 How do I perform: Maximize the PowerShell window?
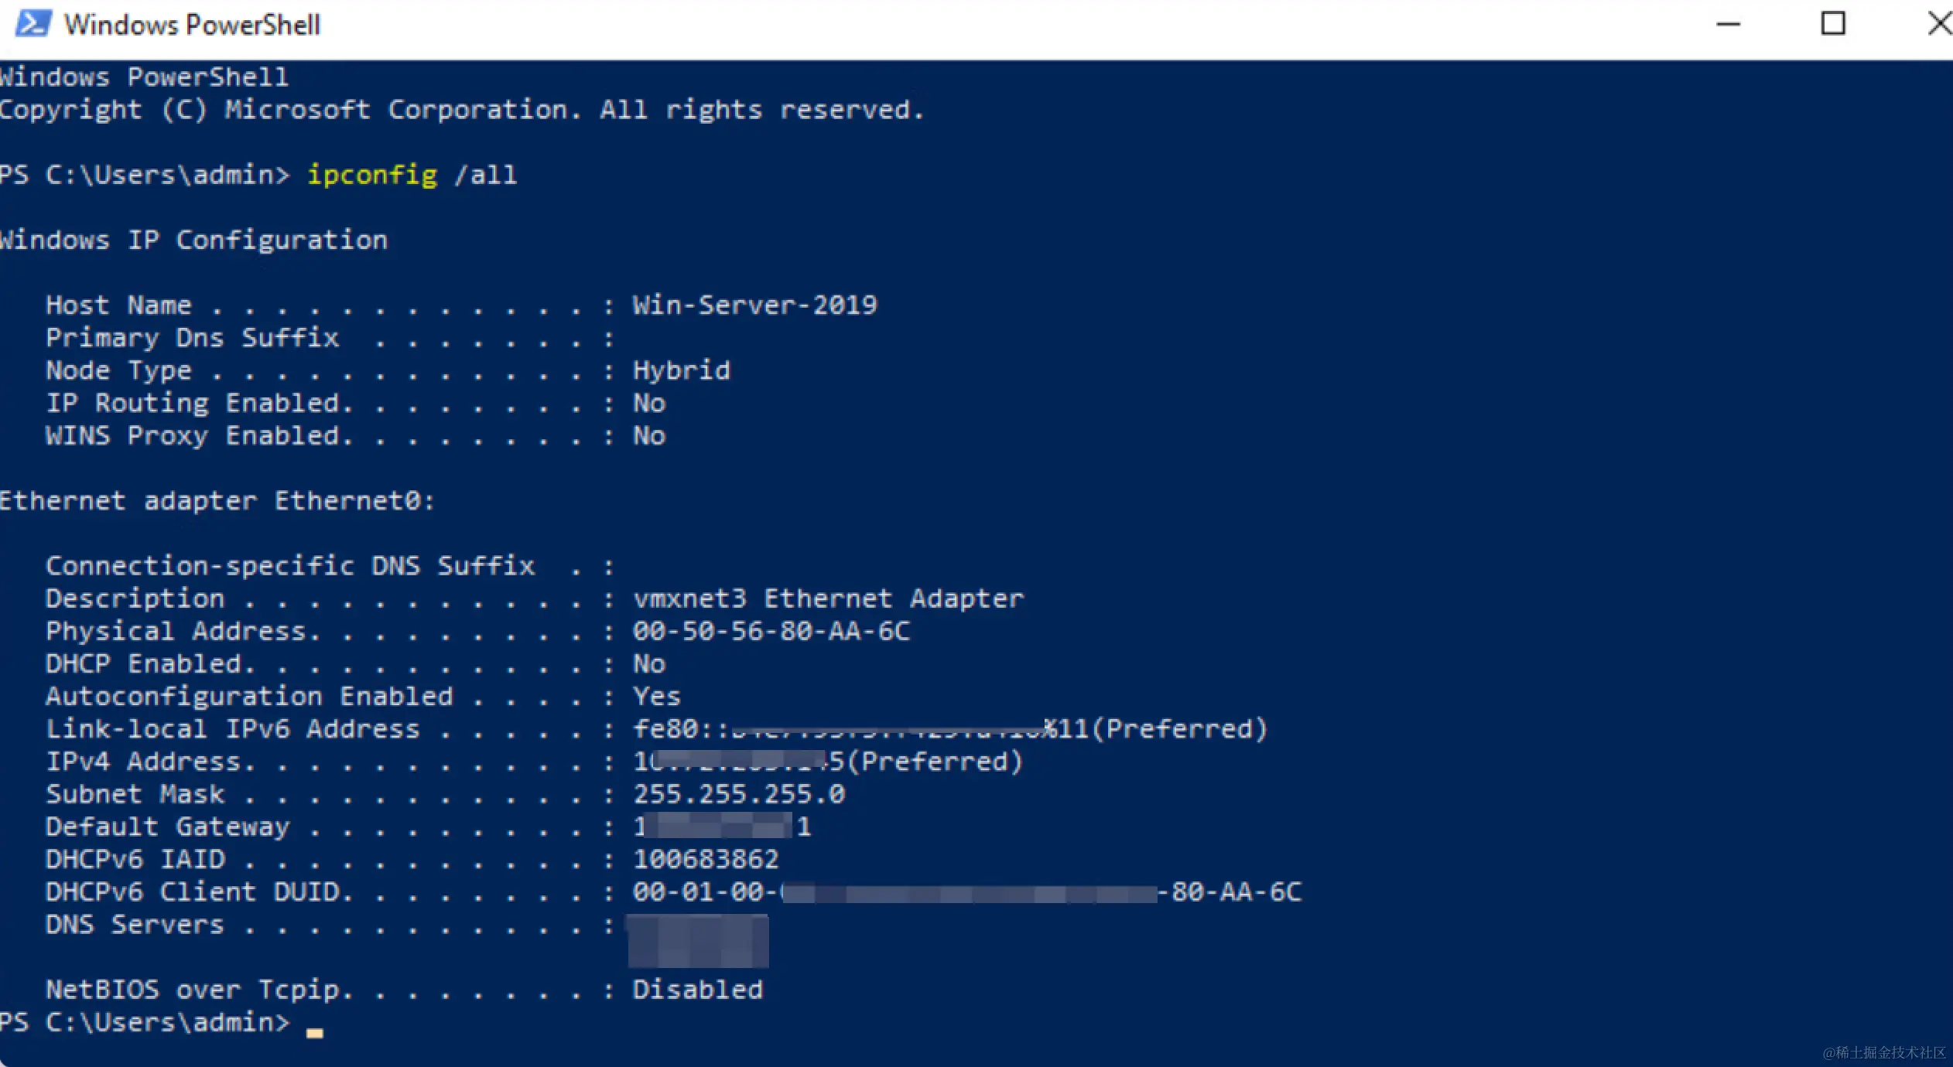pyautogui.click(x=1832, y=24)
